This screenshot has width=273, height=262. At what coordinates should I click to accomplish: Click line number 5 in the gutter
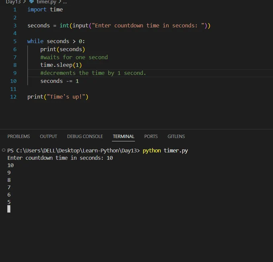coord(15,41)
